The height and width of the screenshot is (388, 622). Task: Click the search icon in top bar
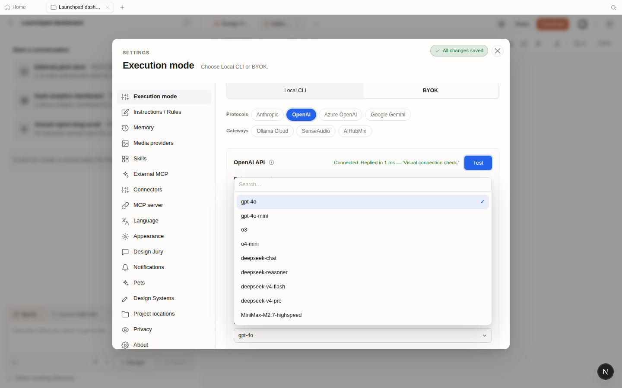click(x=613, y=7)
